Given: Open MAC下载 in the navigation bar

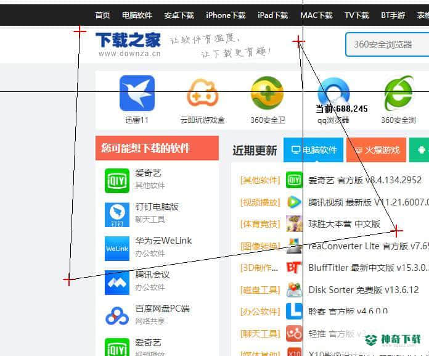Looking at the screenshot, I should pyautogui.click(x=316, y=15).
